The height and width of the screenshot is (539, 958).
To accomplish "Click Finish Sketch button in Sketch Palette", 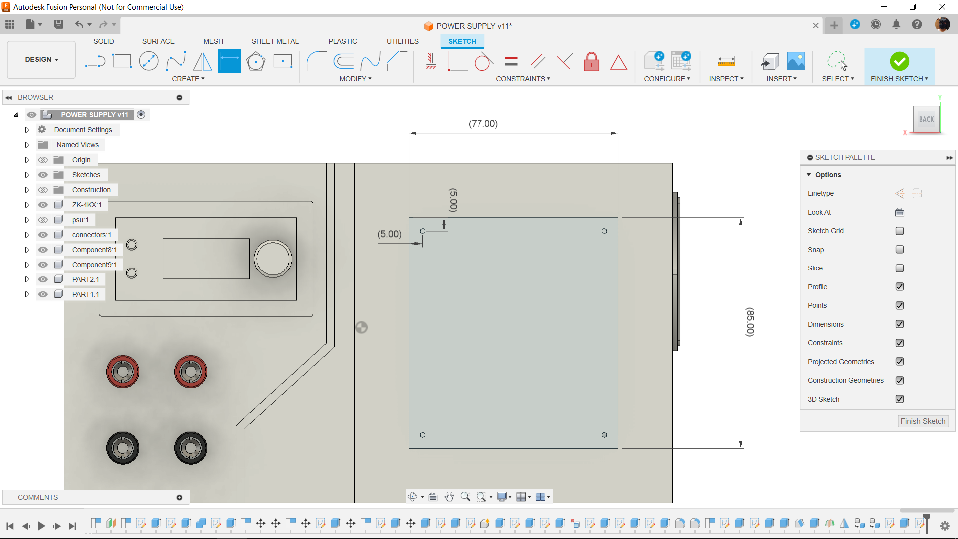I will (x=923, y=421).
